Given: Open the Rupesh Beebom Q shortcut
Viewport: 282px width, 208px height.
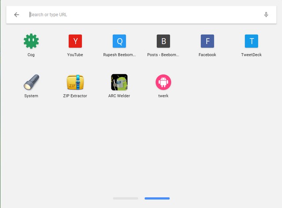Looking at the screenshot, I should [x=119, y=41].
